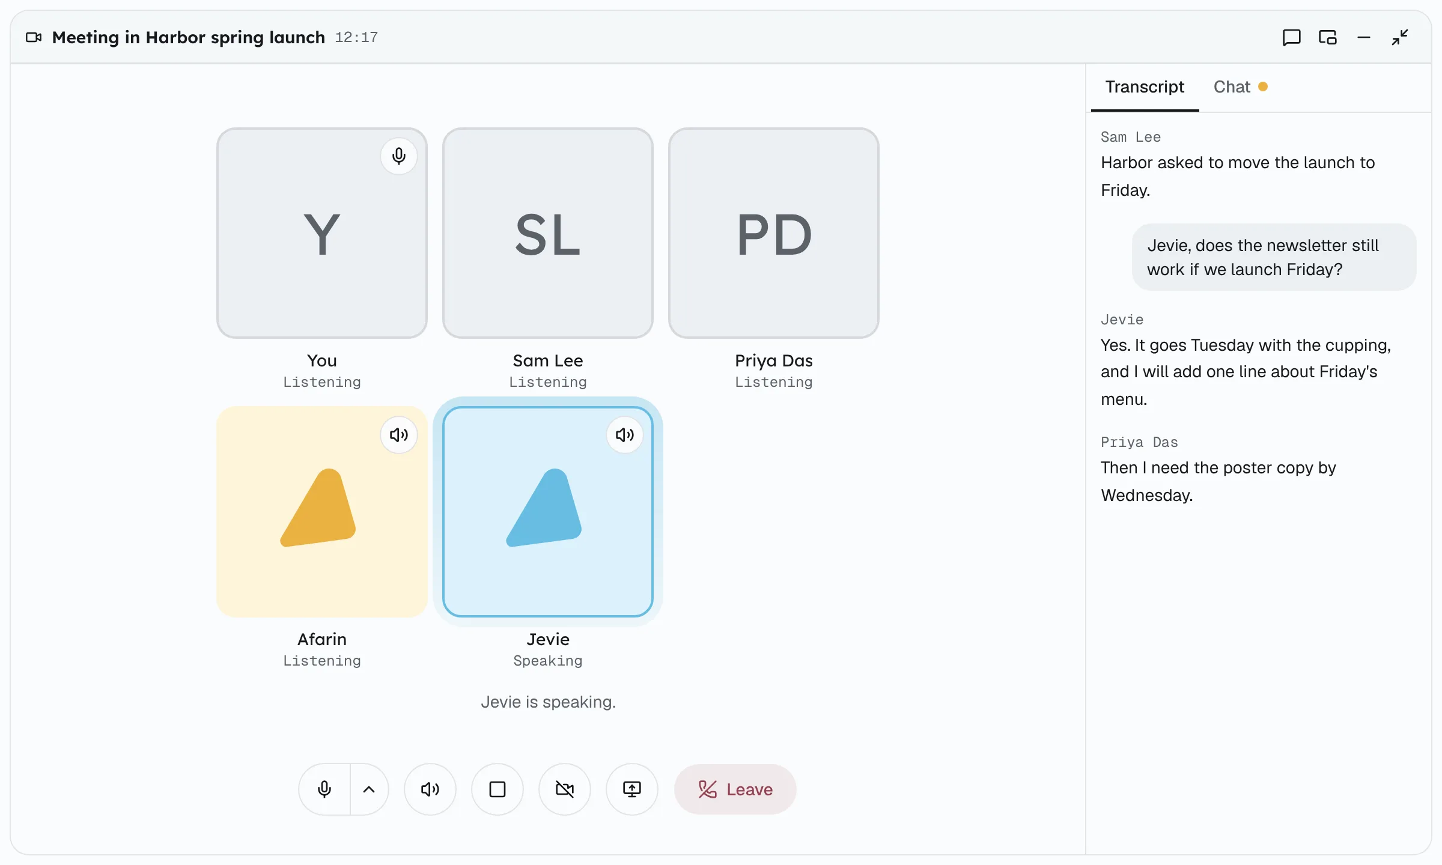This screenshot has height=865, width=1442.
Task: Mute your microphone in the control bar
Action: [x=324, y=789]
